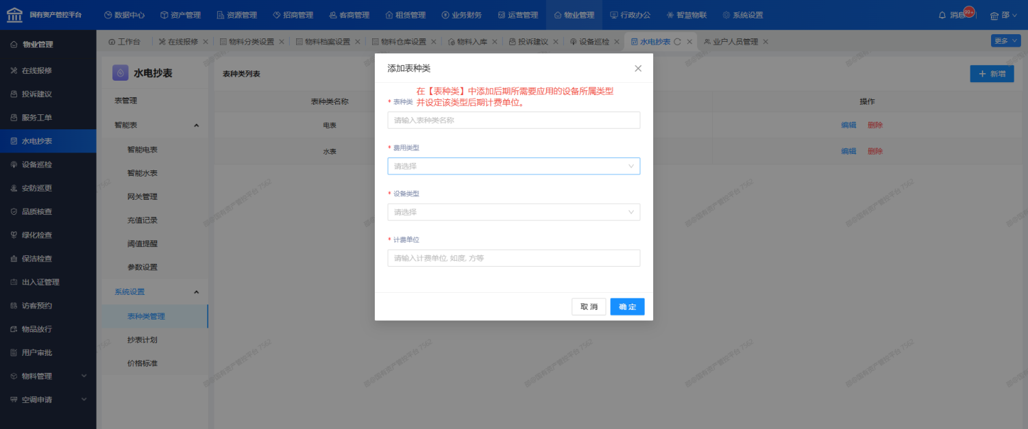Open 资源管理 in top navigation

click(236, 15)
